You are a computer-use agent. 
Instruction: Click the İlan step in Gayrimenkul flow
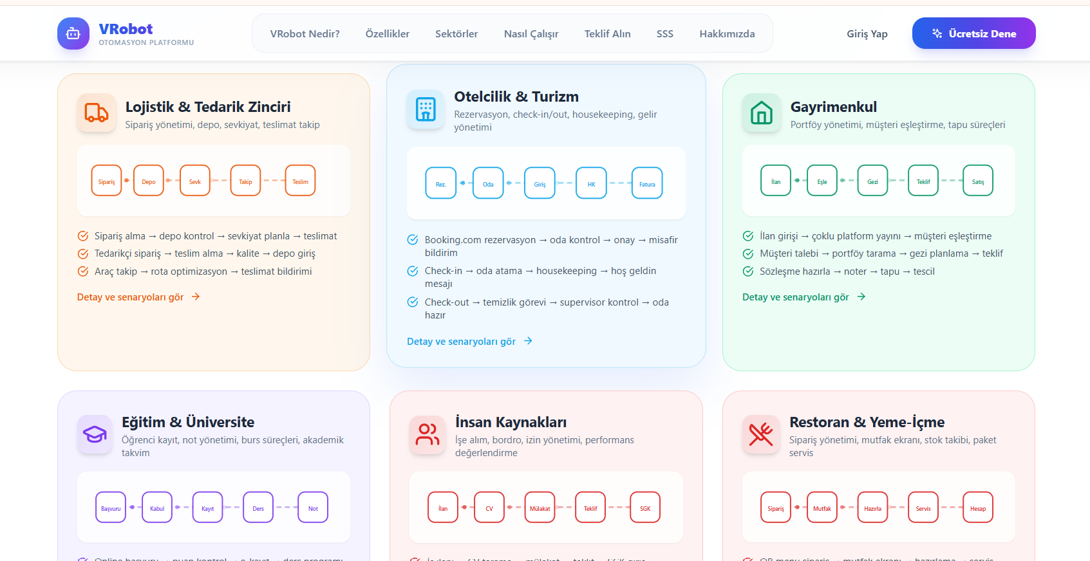[x=776, y=181]
